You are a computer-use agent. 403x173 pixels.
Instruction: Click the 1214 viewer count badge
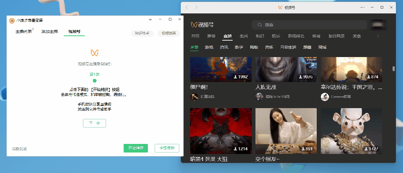(x=241, y=149)
